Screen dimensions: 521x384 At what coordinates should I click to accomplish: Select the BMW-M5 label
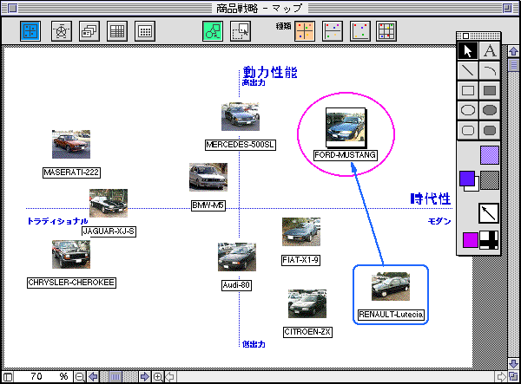[x=208, y=205]
